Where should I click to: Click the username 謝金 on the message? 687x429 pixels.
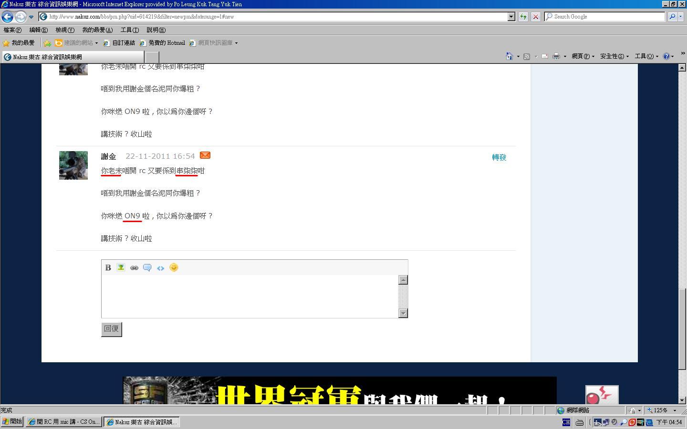(109, 156)
